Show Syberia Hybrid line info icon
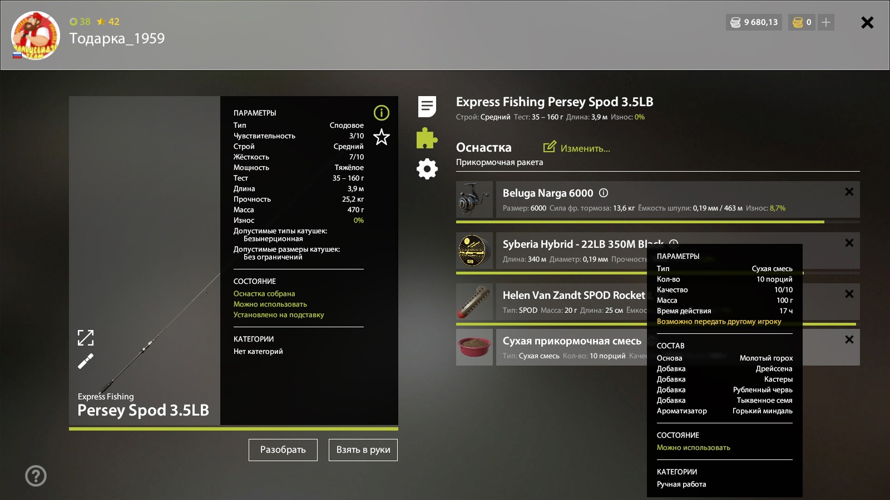This screenshot has height=500, width=890. point(674,244)
